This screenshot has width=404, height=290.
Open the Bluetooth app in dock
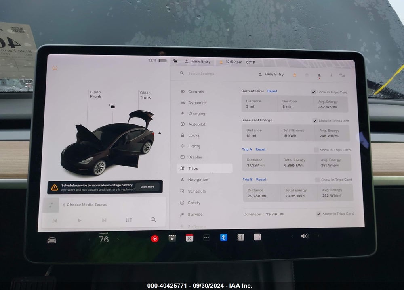pyautogui.click(x=224, y=237)
